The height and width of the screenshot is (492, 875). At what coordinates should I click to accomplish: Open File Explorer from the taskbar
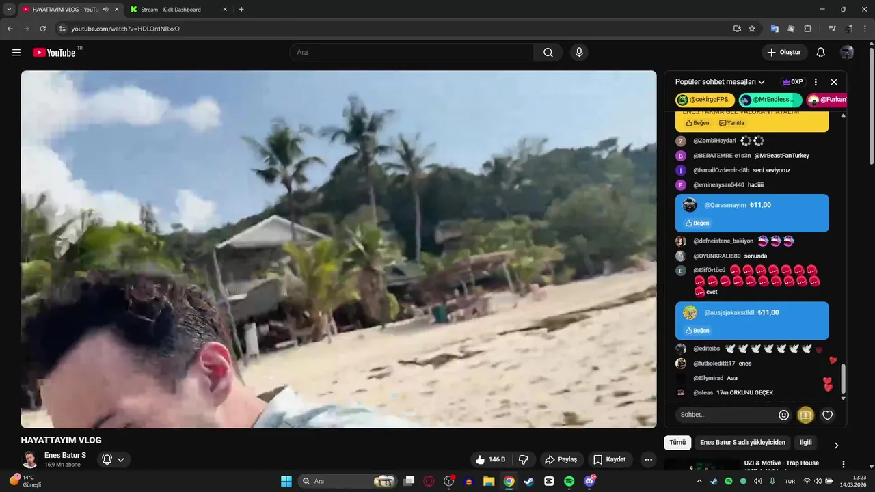pos(489,481)
